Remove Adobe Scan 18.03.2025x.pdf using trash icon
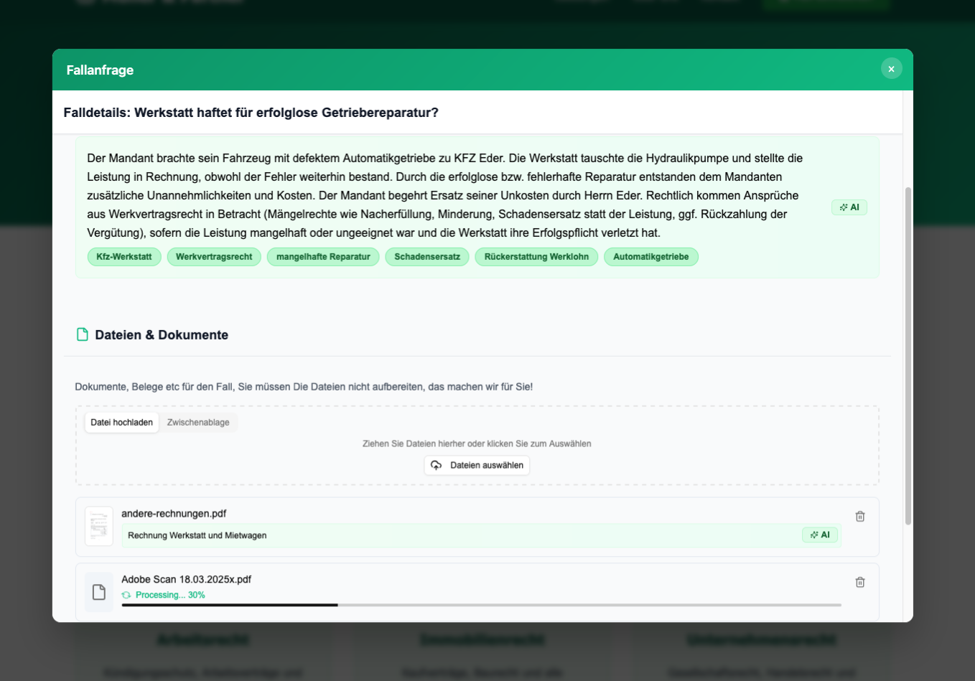 (859, 582)
